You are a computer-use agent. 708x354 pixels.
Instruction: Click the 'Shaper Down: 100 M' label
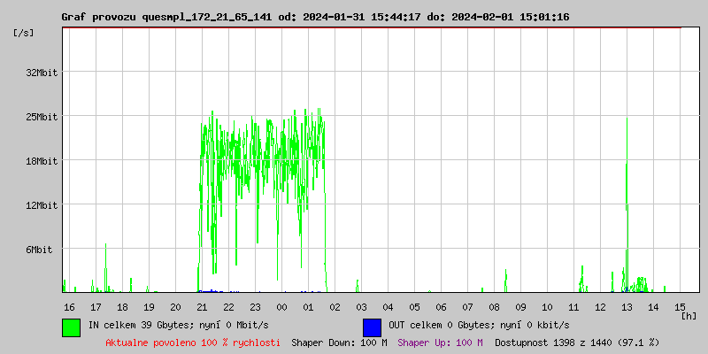(x=339, y=342)
